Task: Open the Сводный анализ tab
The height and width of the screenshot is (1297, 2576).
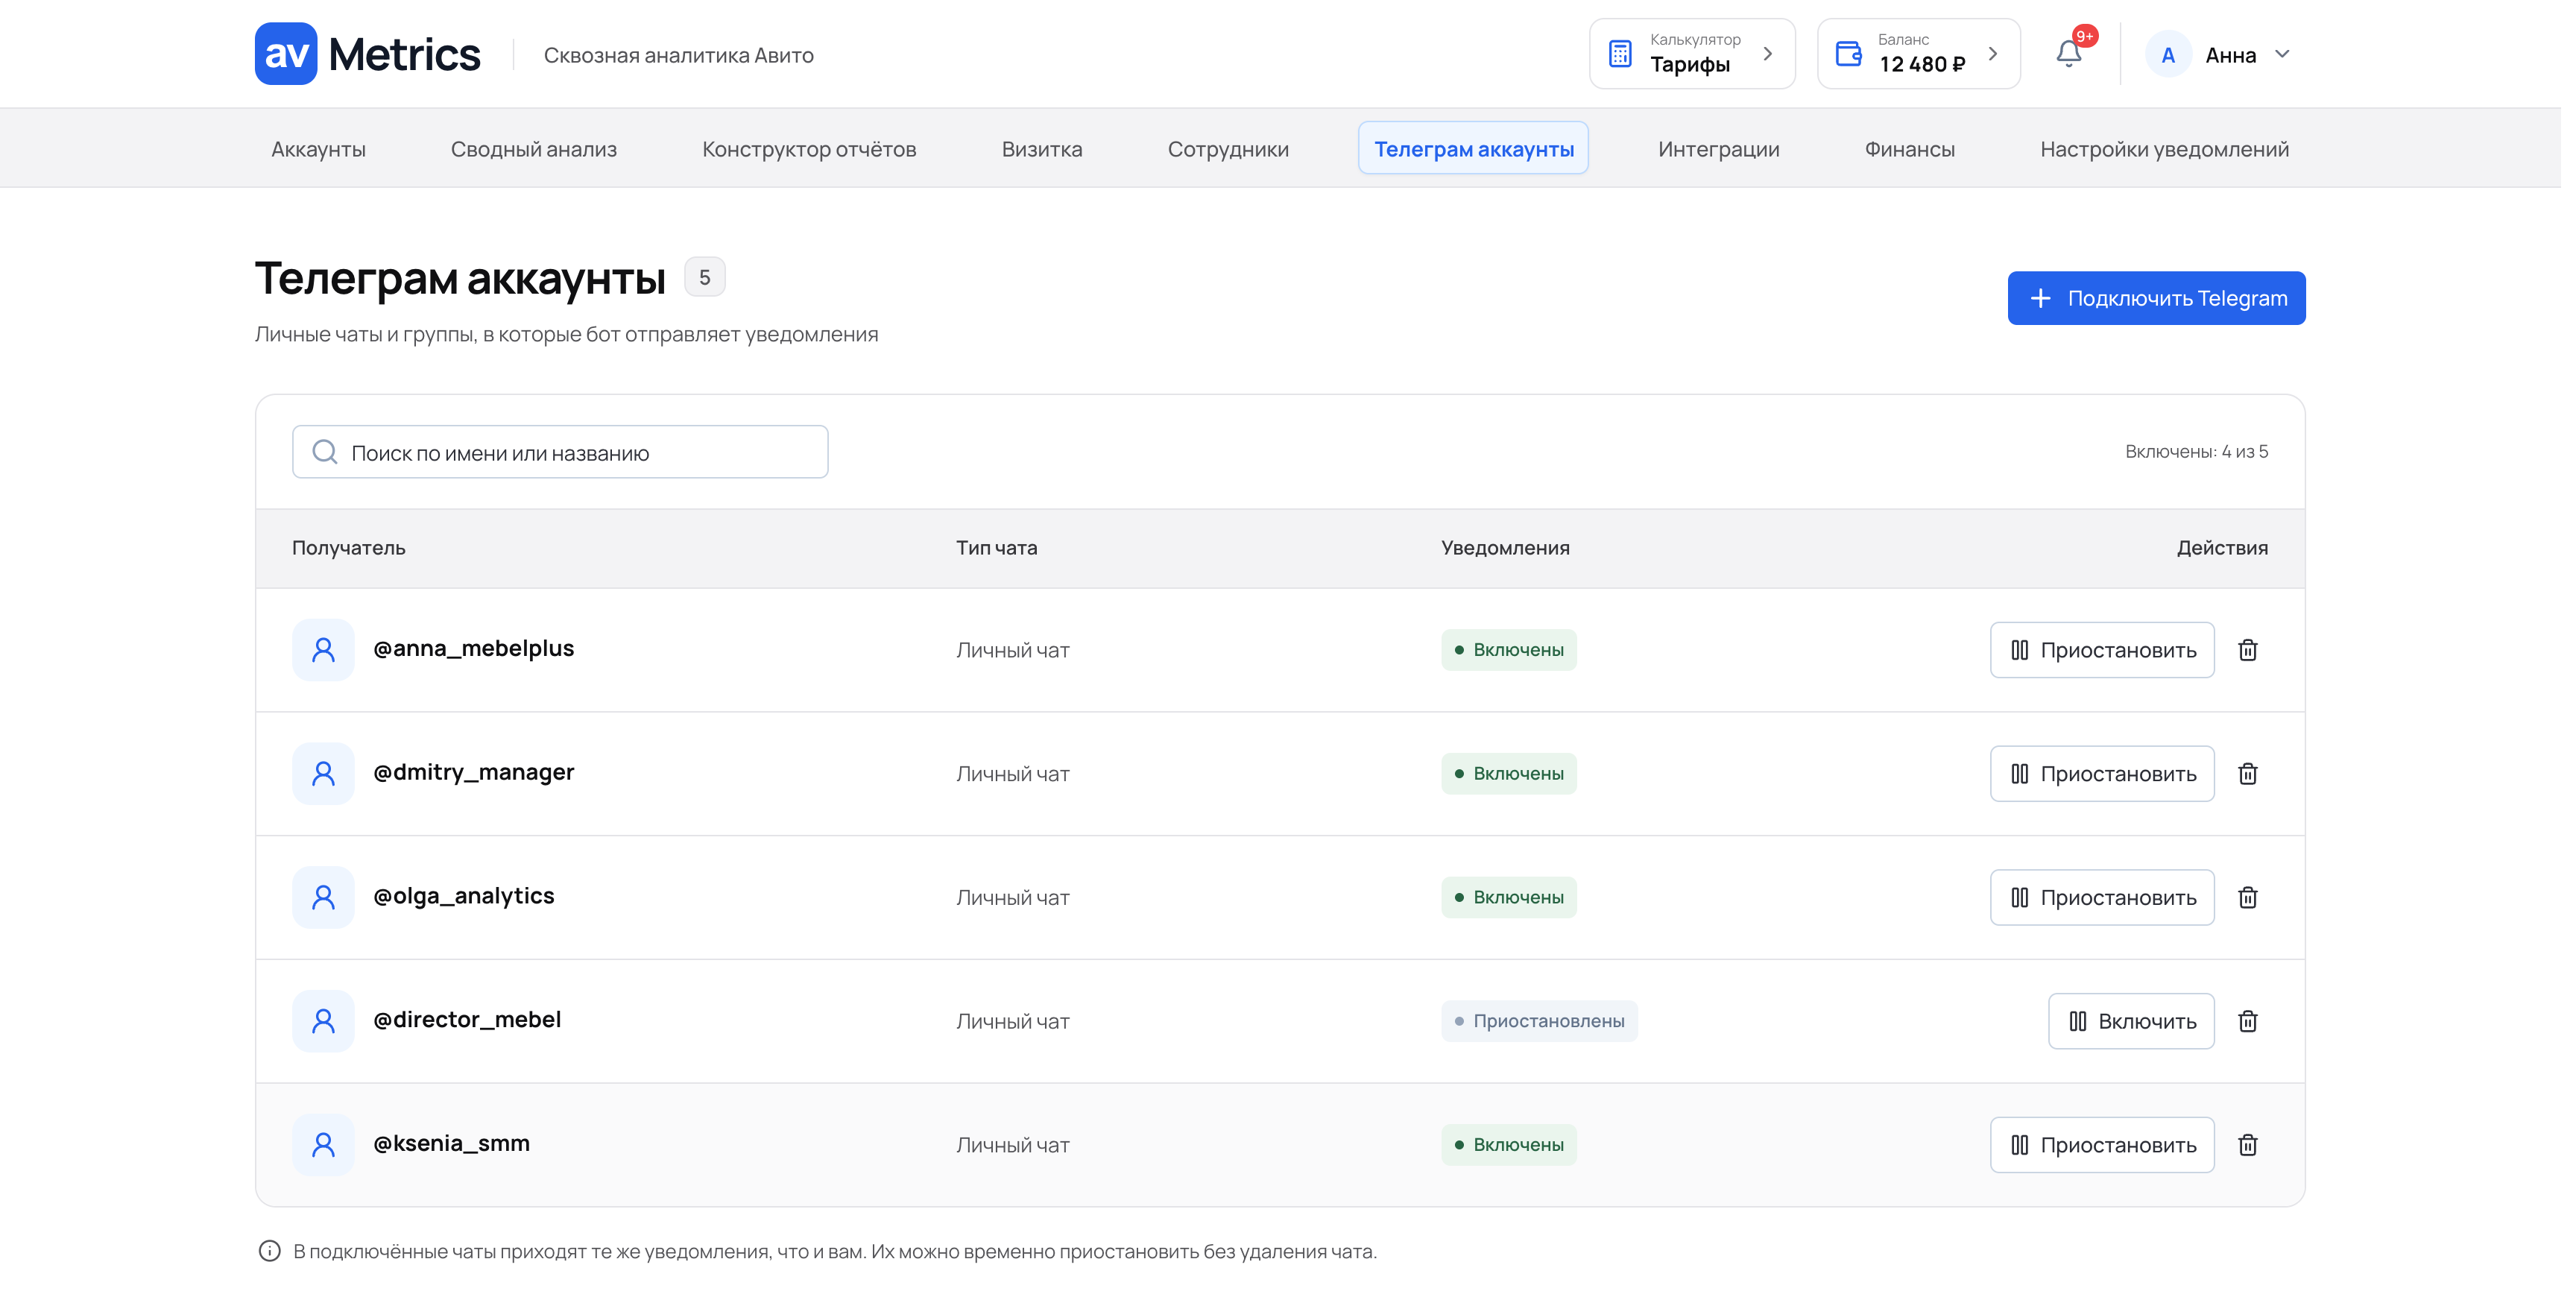Action: coord(534,149)
